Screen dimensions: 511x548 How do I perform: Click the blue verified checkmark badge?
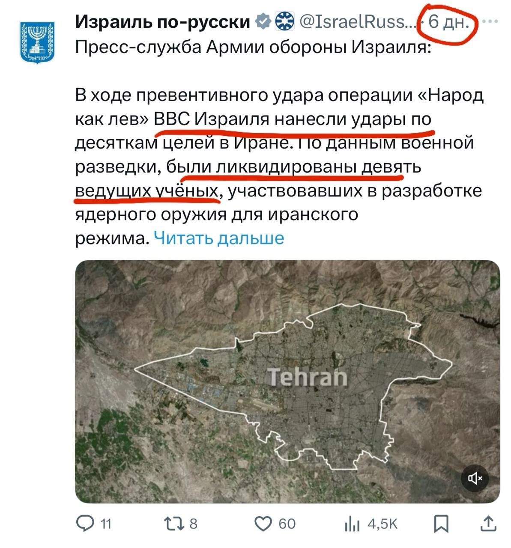click(x=263, y=21)
